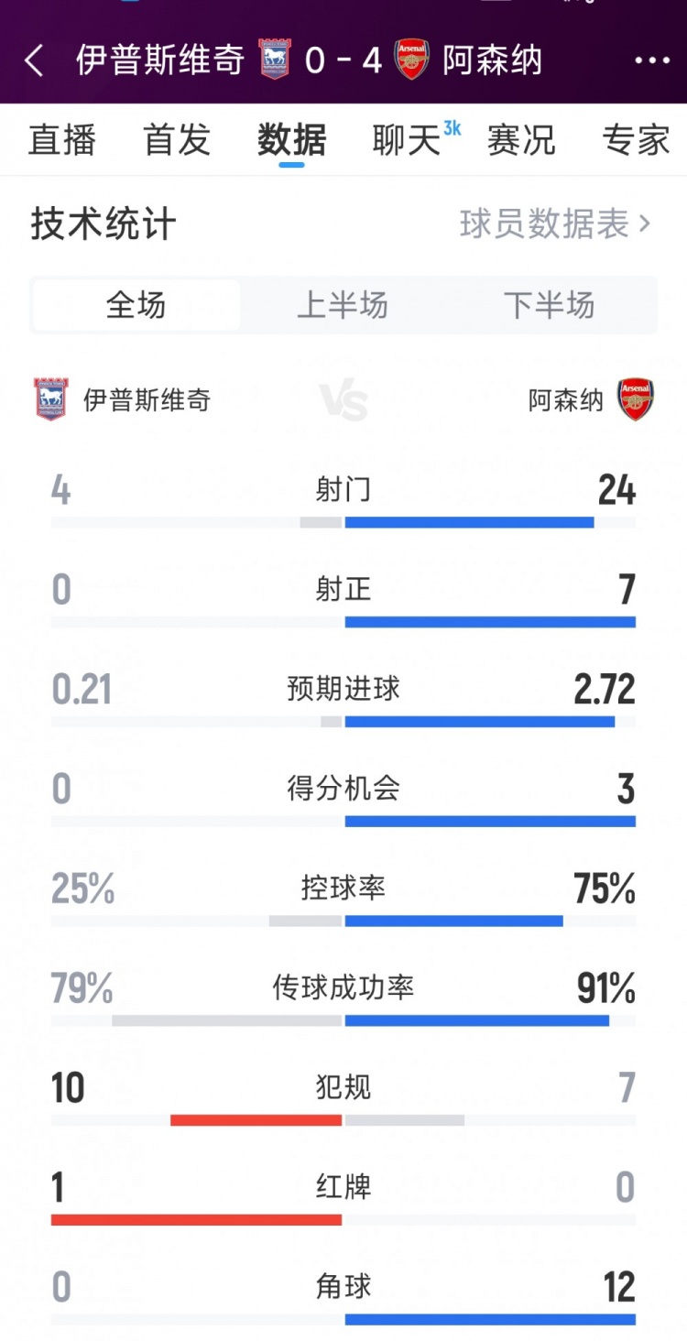The image size is (687, 1341).
Task: Open 聊天 chat tab
Action: tap(408, 140)
